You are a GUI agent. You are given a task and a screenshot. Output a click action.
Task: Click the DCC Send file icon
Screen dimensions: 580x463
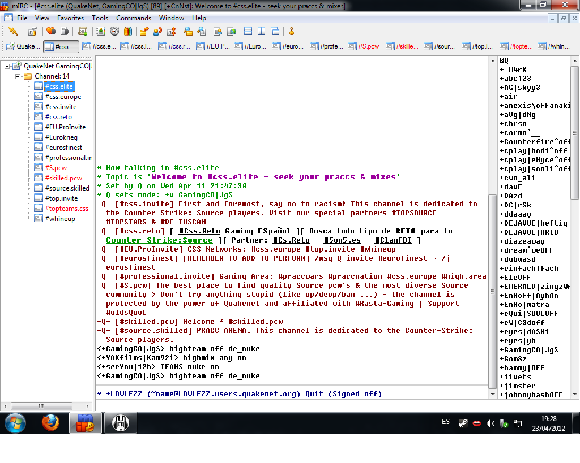144,32
